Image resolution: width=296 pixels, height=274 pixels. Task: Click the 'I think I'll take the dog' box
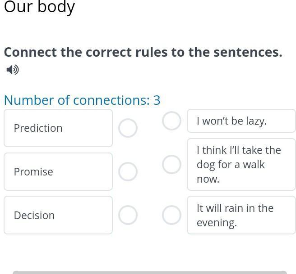241,165
